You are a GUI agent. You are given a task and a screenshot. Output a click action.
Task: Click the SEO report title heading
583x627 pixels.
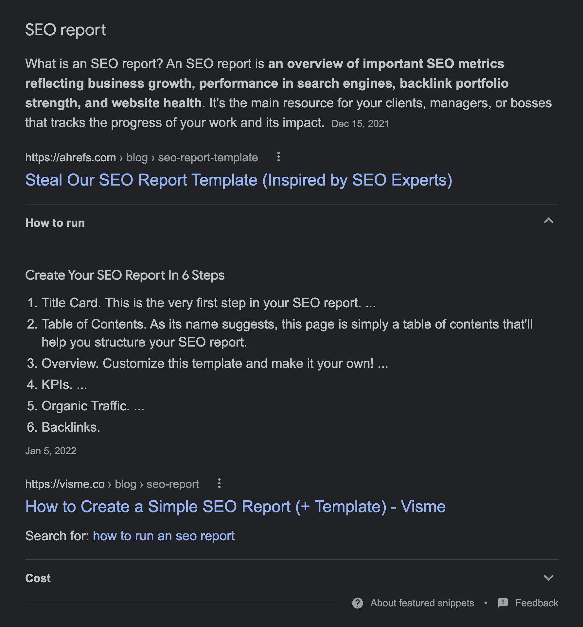coord(66,30)
